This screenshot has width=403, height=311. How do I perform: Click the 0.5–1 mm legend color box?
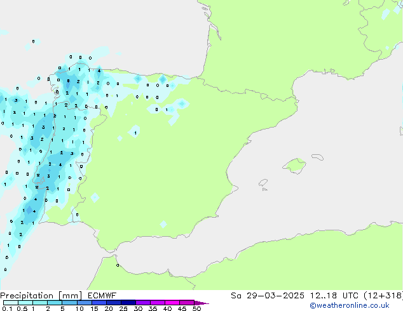[25, 303]
